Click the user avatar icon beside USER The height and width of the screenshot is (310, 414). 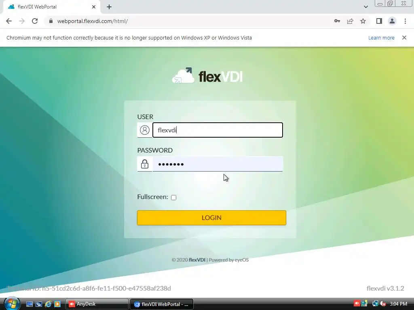[x=145, y=130]
